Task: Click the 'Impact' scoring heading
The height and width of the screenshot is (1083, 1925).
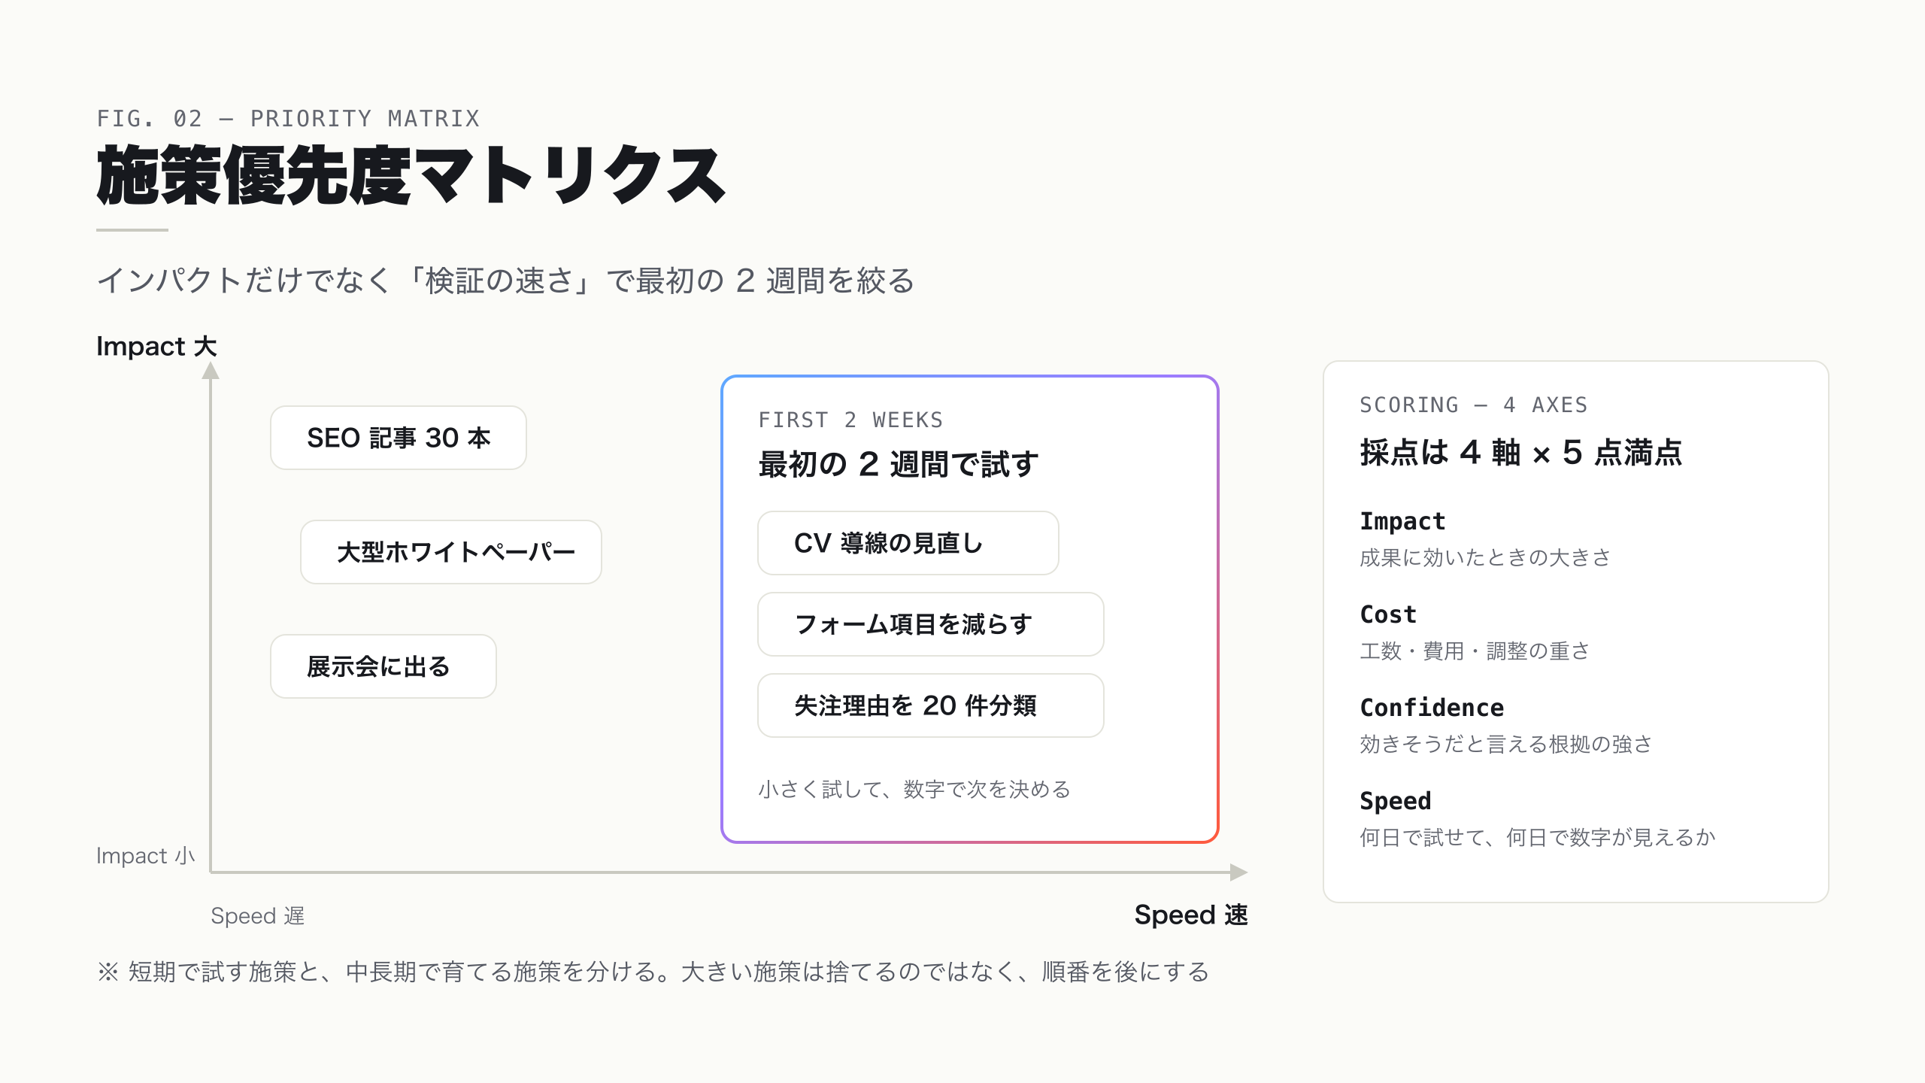Action: coord(1402,521)
